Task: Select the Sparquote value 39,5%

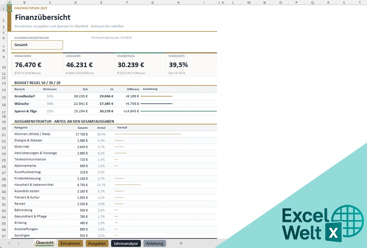Action: coord(178,65)
